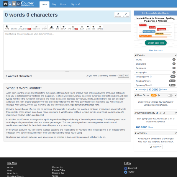The height and width of the screenshot is (177, 177).
Task: Enable the Flow Score switch
Action: (170, 95)
